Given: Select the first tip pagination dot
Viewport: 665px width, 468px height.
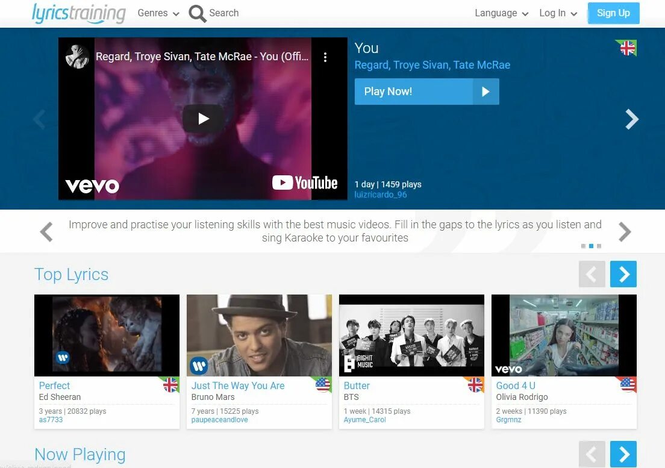Looking at the screenshot, I should point(583,246).
